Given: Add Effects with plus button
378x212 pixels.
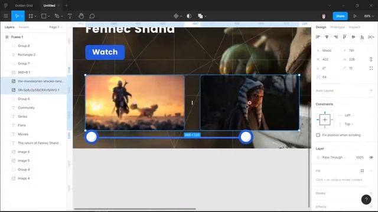Looking at the screenshot, I should (371, 207).
